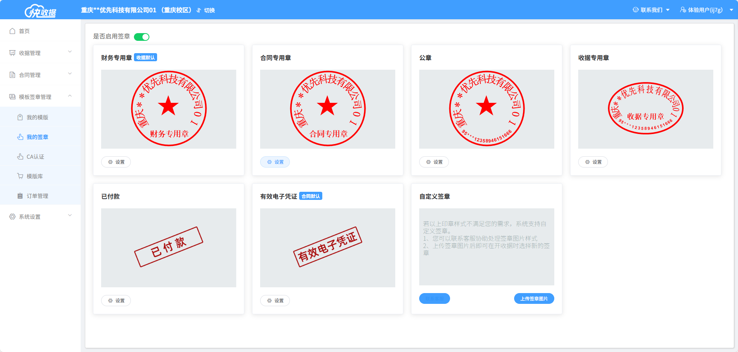The width and height of the screenshot is (738, 352).
Task: Click 设置 under 合同专用章
Action: (x=275, y=162)
